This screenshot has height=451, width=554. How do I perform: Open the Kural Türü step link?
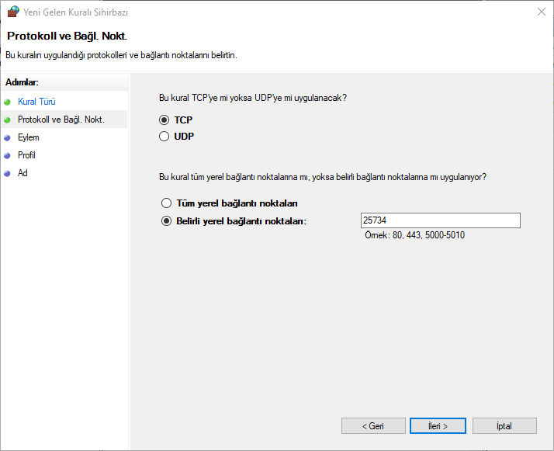coord(36,102)
